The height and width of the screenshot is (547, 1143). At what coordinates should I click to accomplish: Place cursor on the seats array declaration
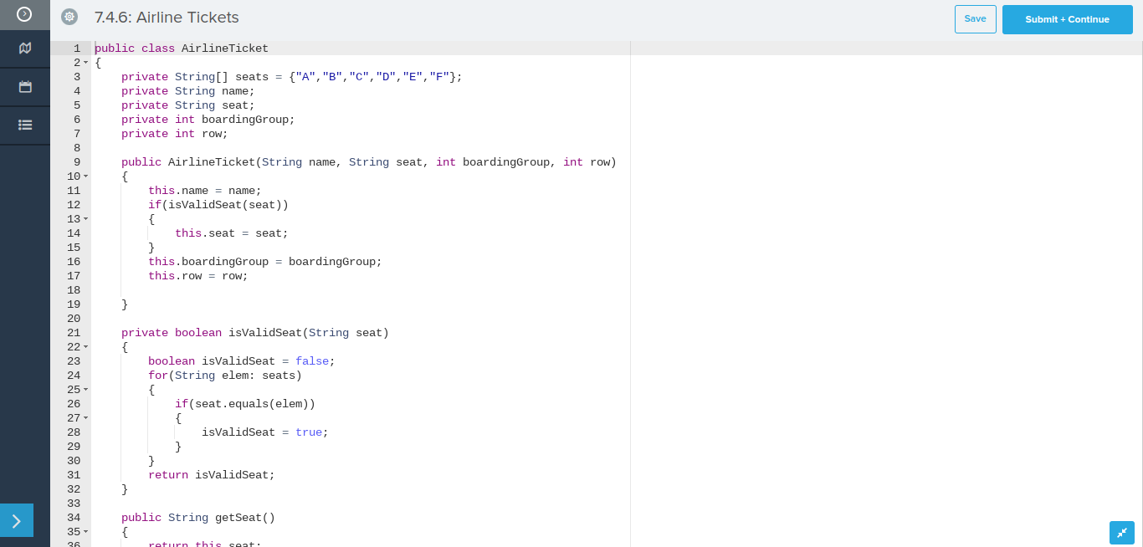[276, 77]
